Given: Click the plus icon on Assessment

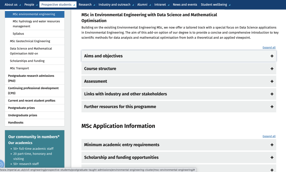Looking at the screenshot, I should click(x=272, y=81).
